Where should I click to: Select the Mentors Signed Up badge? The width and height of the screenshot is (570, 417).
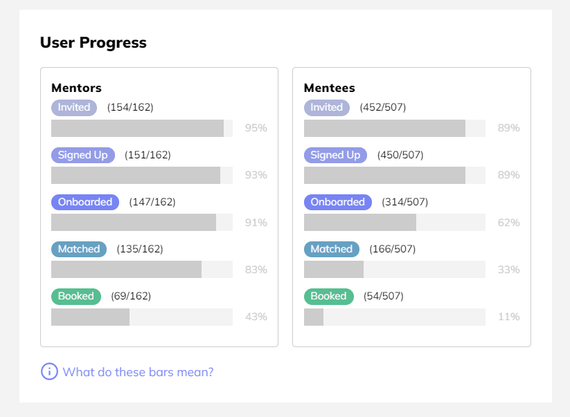pyautogui.click(x=82, y=155)
